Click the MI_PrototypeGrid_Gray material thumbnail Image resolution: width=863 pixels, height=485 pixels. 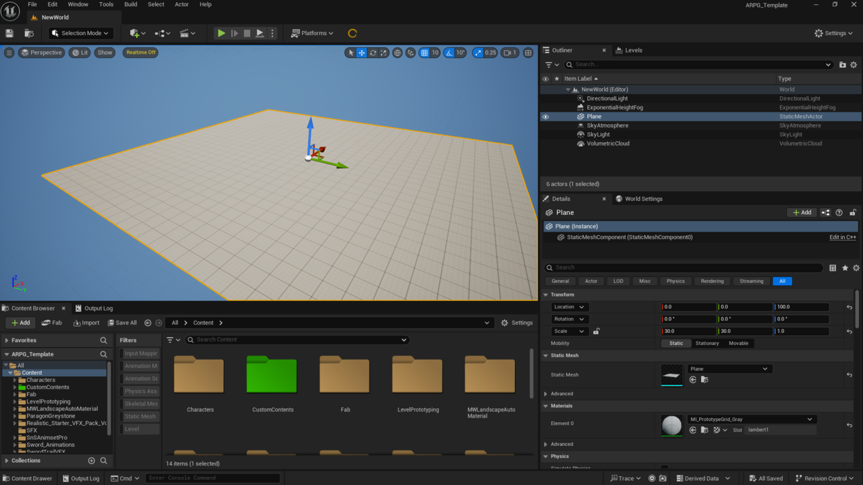coord(672,425)
